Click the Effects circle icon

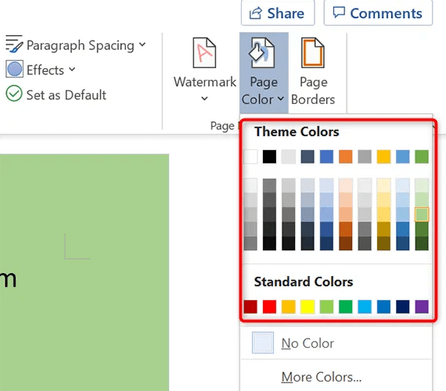click(14, 69)
